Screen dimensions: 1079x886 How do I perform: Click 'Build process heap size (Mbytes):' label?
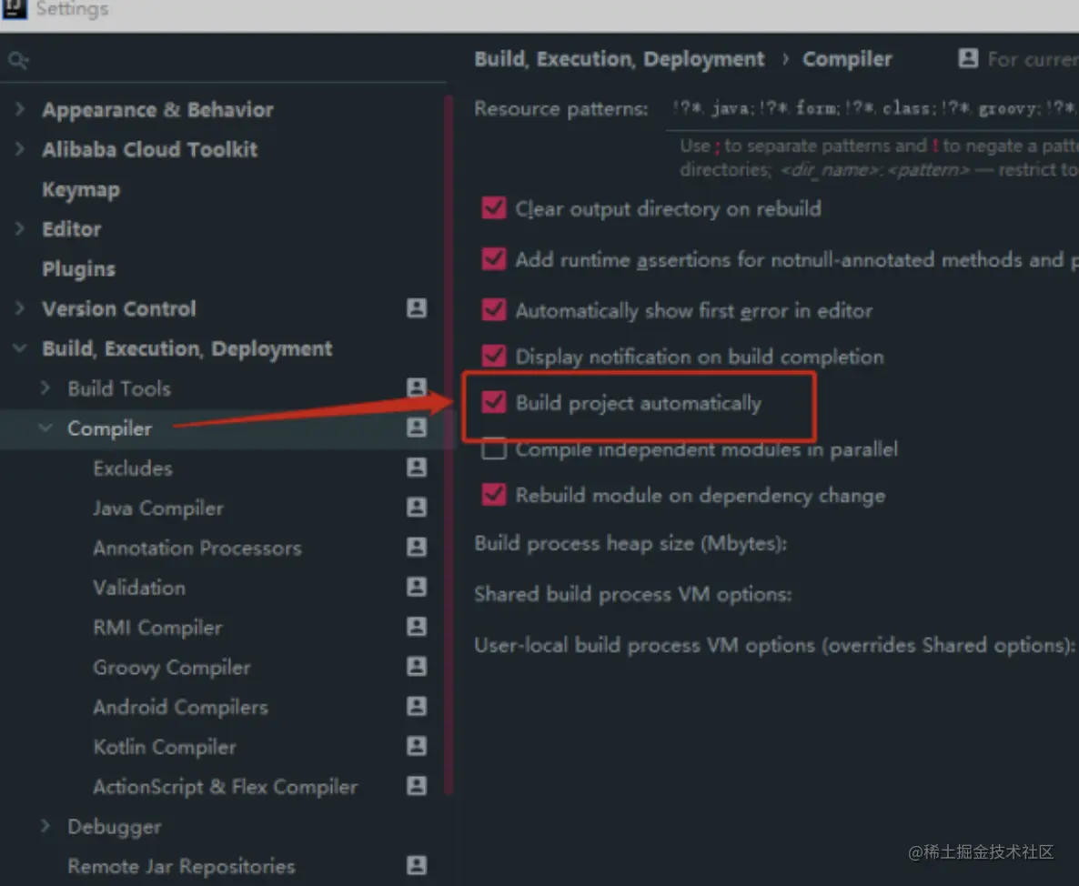pos(630,543)
